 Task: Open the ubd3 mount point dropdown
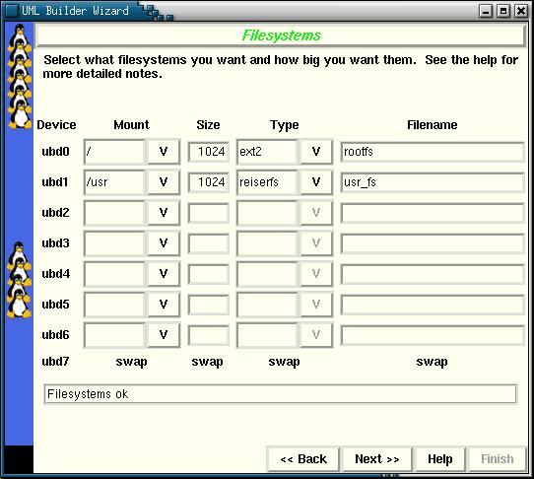pyautogui.click(x=164, y=242)
